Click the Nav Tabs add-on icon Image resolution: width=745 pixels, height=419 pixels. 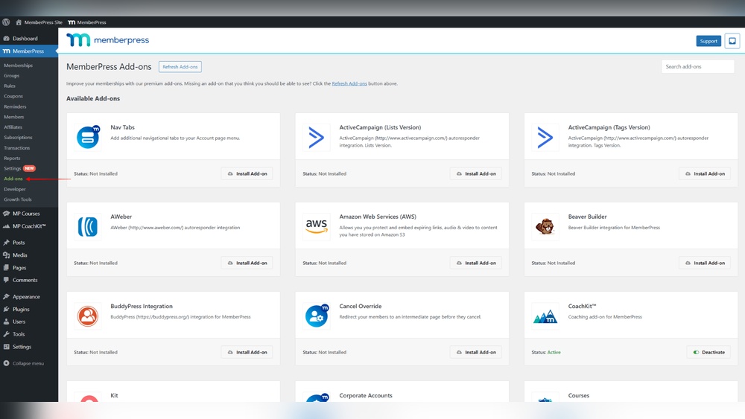88,138
